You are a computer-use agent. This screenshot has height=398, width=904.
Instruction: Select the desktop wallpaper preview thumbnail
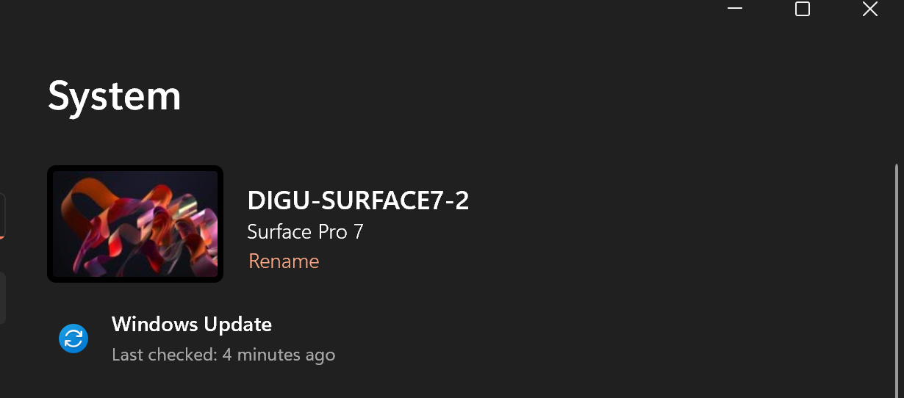click(135, 223)
